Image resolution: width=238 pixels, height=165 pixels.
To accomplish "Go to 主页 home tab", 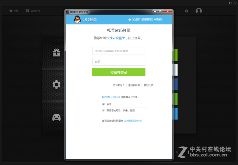I will [14, 11].
